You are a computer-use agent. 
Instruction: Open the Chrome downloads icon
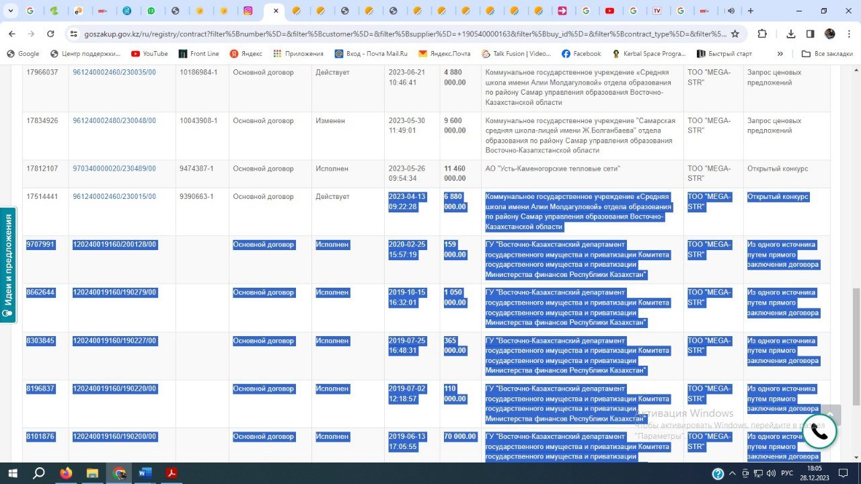pyautogui.click(x=791, y=34)
